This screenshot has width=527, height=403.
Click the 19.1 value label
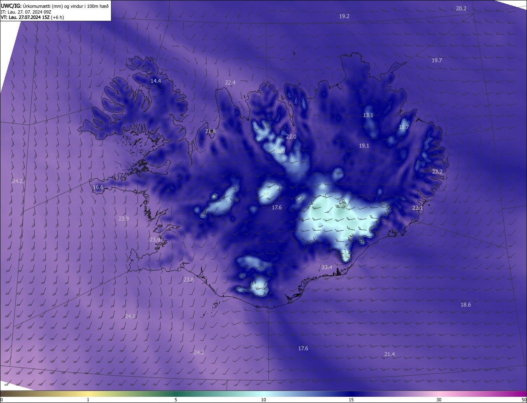[x=364, y=145]
